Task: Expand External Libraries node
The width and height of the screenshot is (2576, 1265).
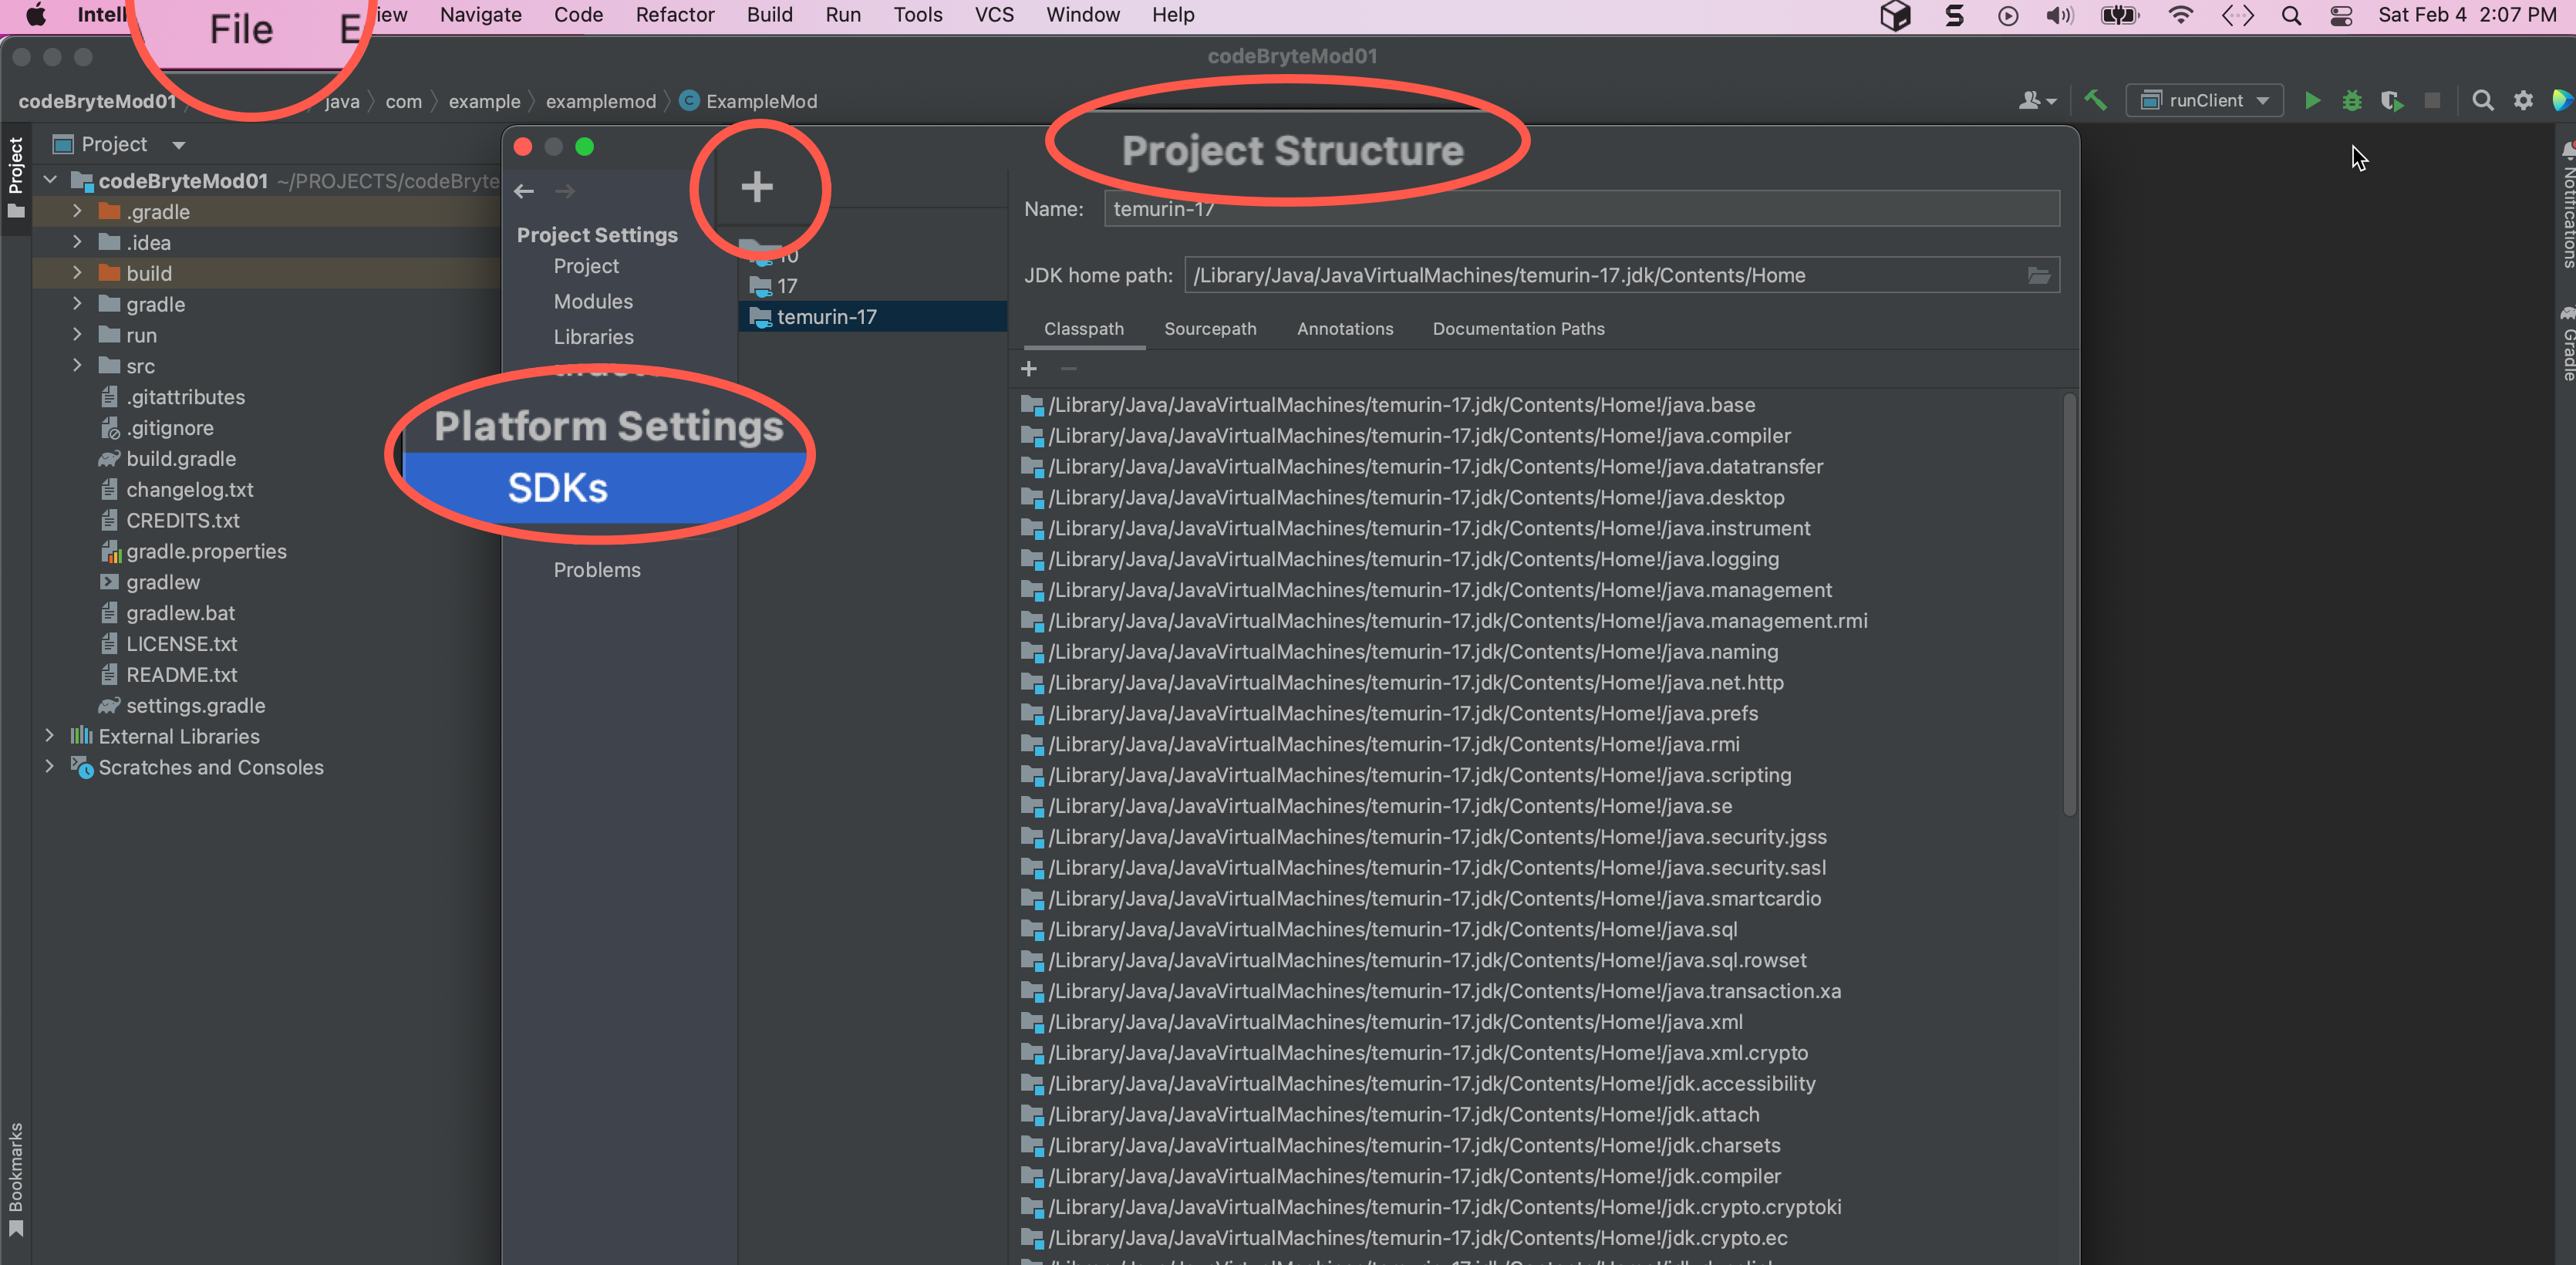Action: click(x=50, y=736)
